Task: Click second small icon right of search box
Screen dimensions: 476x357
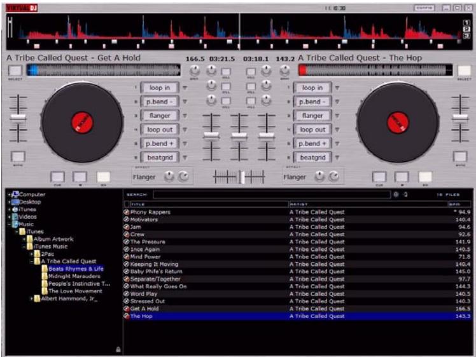Action: 405,194
